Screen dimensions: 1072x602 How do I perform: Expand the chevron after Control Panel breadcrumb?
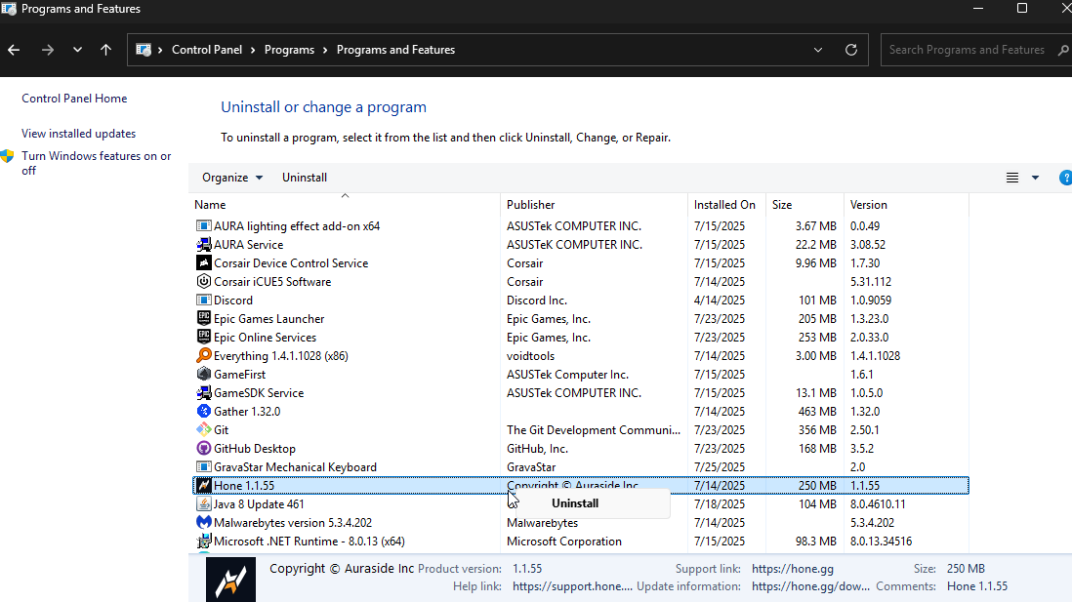click(253, 50)
